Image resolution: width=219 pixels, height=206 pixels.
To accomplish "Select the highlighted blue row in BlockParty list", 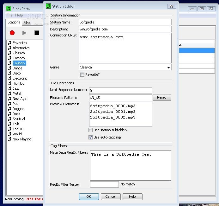I will (x=197, y=51).
